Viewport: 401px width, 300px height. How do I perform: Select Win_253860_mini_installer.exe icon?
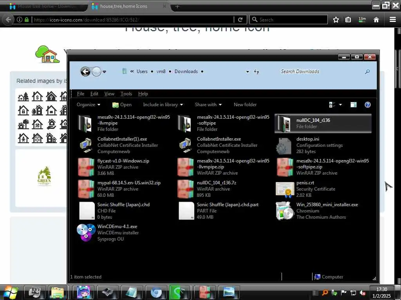coord(285,211)
